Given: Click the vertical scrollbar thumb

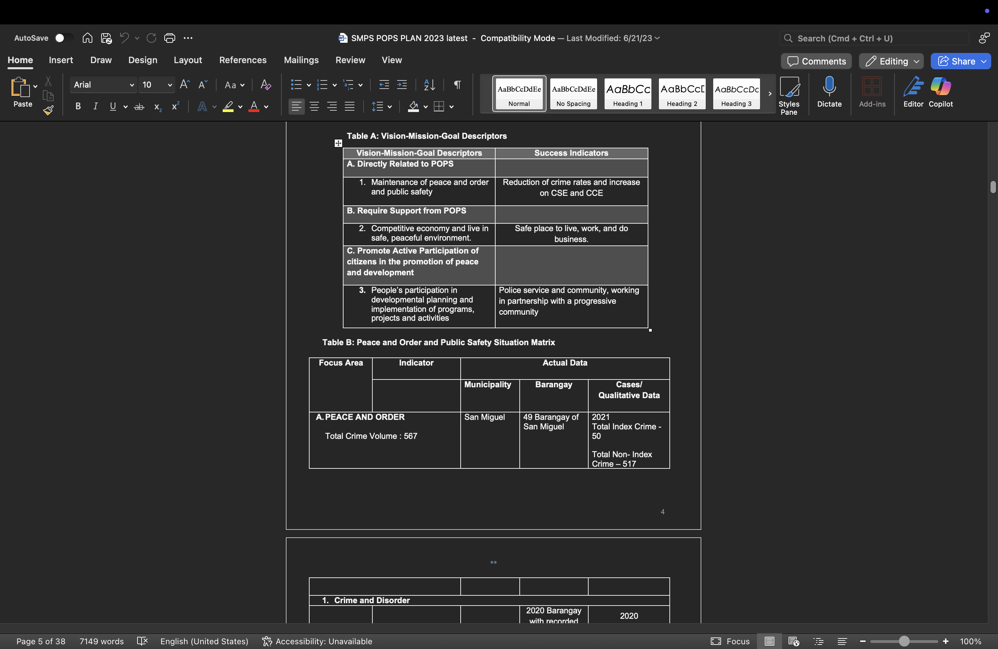Looking at the screenshot, I should point(993,187).
